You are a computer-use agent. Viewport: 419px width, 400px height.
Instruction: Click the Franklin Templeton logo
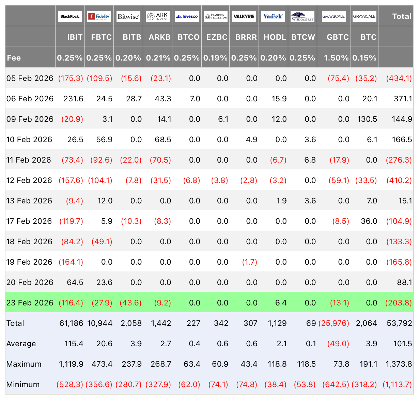tap(216, 16)
